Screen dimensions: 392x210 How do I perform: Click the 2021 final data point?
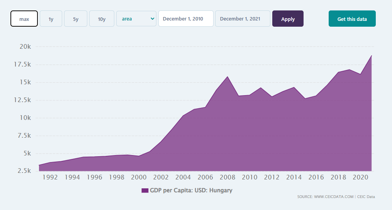pos(372,56)
